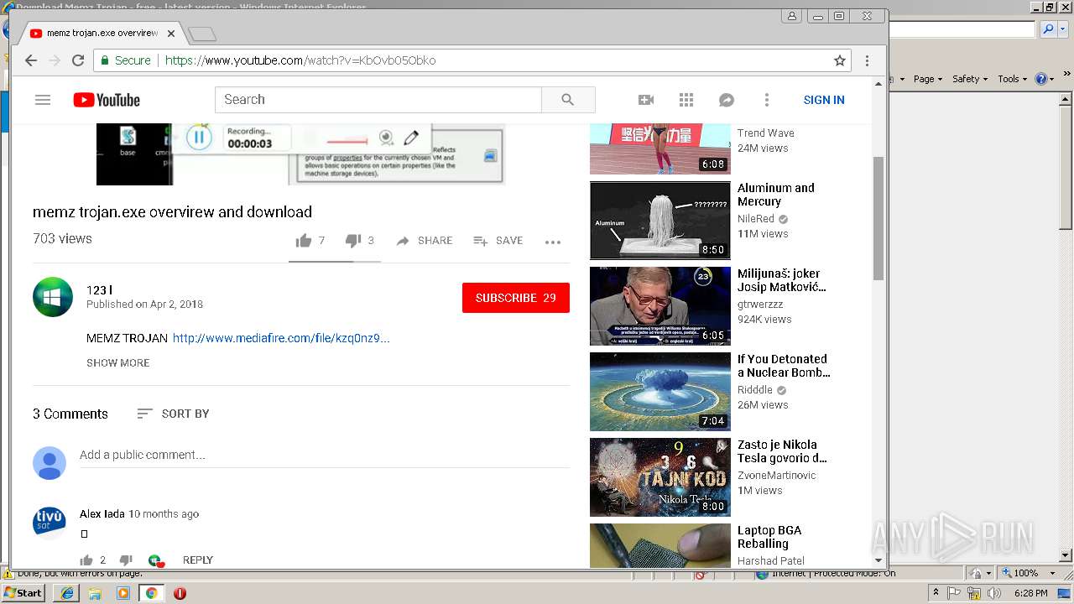This screenshot has height=604, width=1074.
Task: Click the Add a public comment field
Action: click(x=325, y=456)
